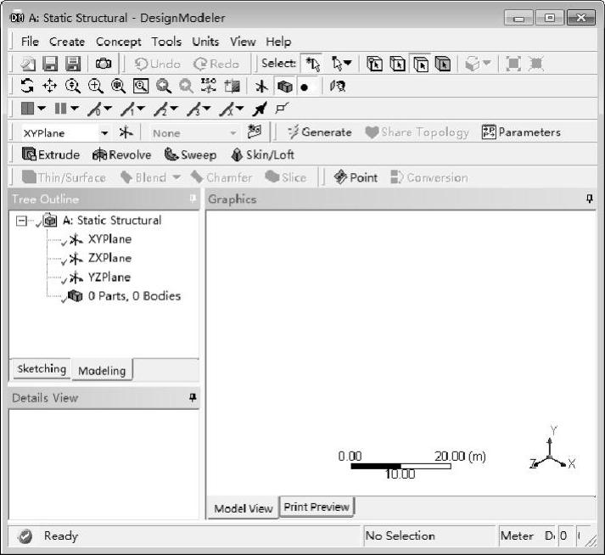Screen dimensions: 605x555
Task: Open the Create menu
Action: click(x=67, y=42)
